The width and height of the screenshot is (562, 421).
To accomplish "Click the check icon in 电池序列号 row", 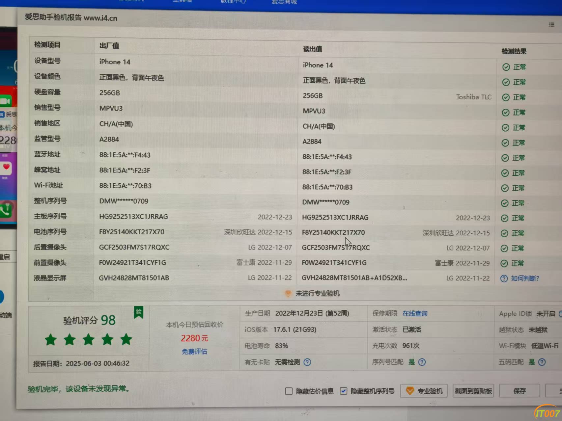I will (x=504, y=233).
